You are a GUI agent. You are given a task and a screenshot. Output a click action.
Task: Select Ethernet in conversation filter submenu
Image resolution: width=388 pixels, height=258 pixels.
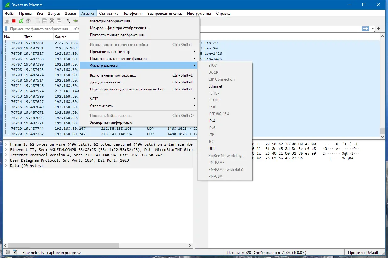225,86
